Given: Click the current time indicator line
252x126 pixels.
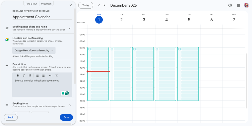Looking at the screenshot, I should [99, 71].
